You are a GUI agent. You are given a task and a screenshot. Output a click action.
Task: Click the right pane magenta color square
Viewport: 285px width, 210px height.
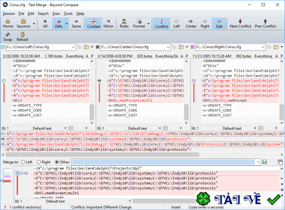click(x=192, y=47)
